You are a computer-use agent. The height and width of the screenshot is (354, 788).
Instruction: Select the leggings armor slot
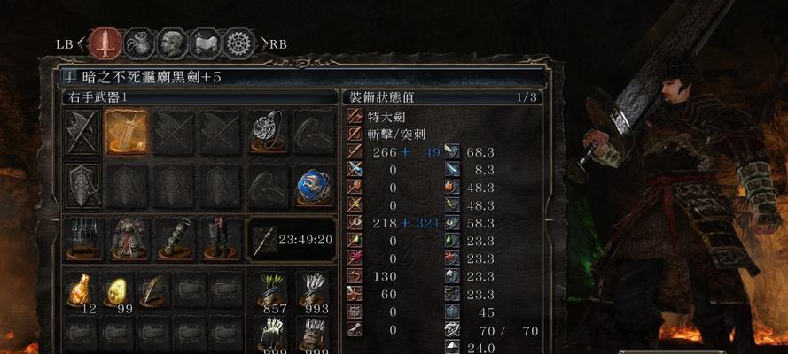point(219,239)
